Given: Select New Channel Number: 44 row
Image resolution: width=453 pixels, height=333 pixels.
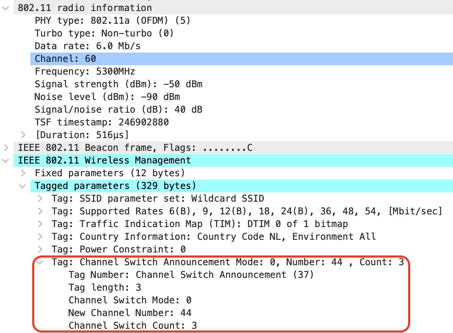Looking at the screenshot, I should coord(130,313).
